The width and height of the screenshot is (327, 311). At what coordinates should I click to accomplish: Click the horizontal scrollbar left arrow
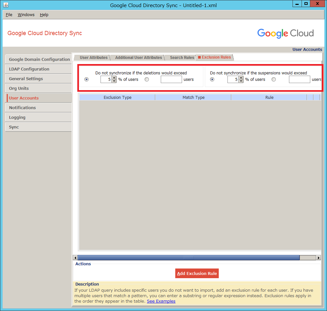click(75, 258)
